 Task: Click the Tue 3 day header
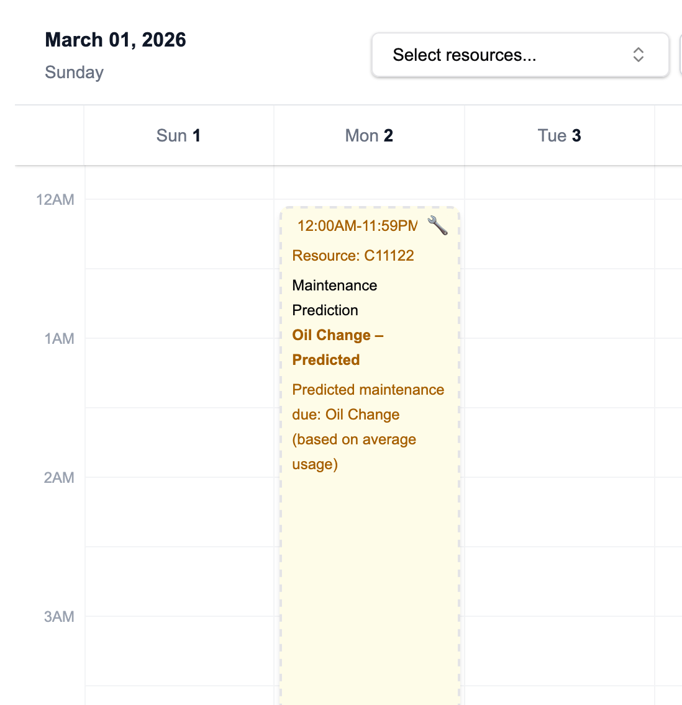559,135
